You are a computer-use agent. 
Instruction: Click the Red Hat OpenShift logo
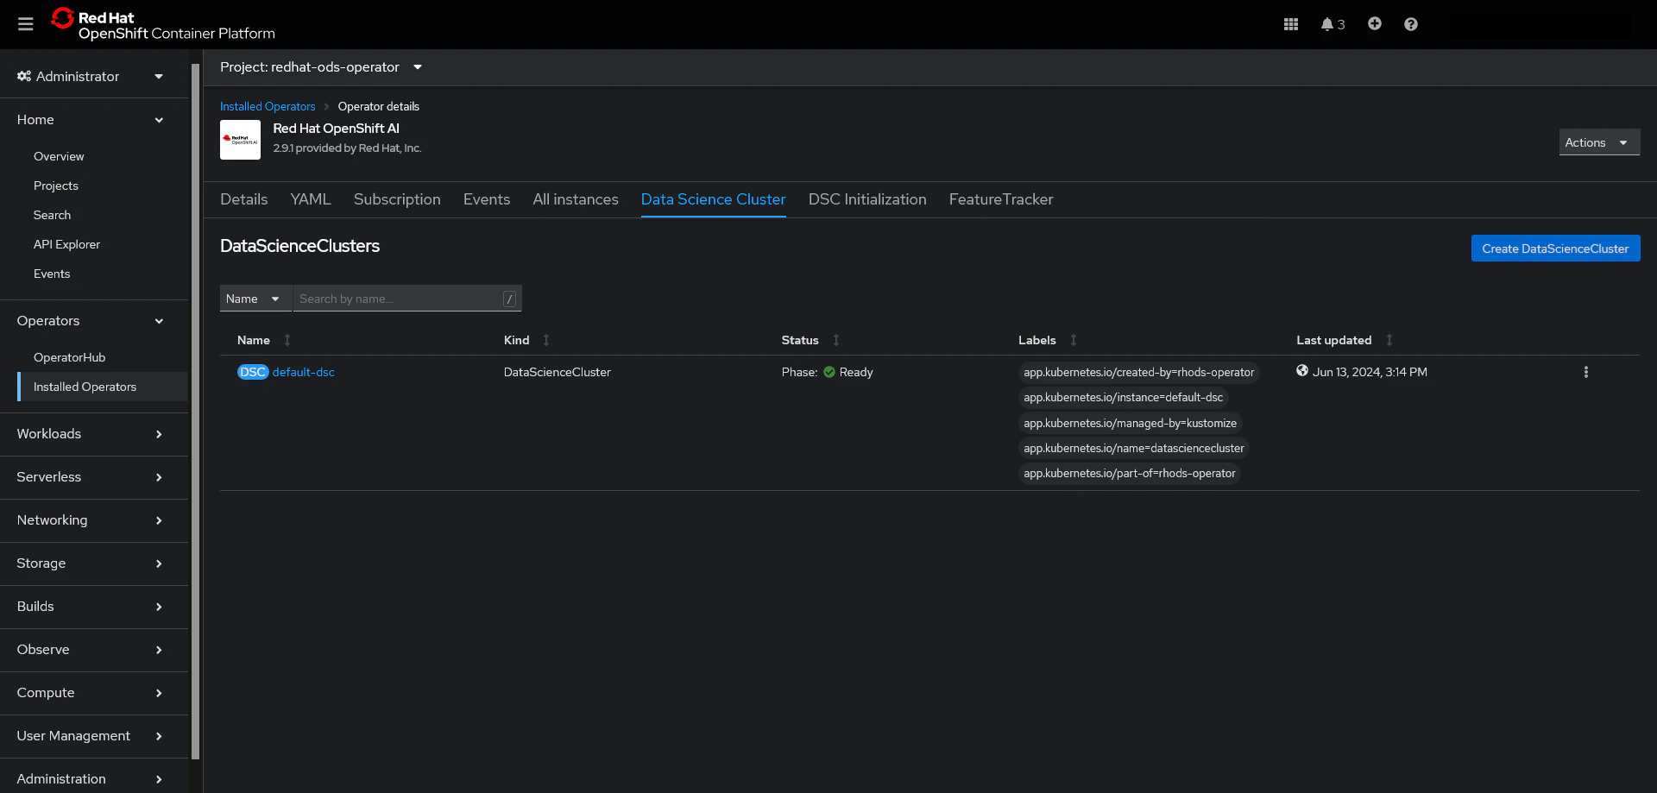pyautogui.click(x=163, y=24)
